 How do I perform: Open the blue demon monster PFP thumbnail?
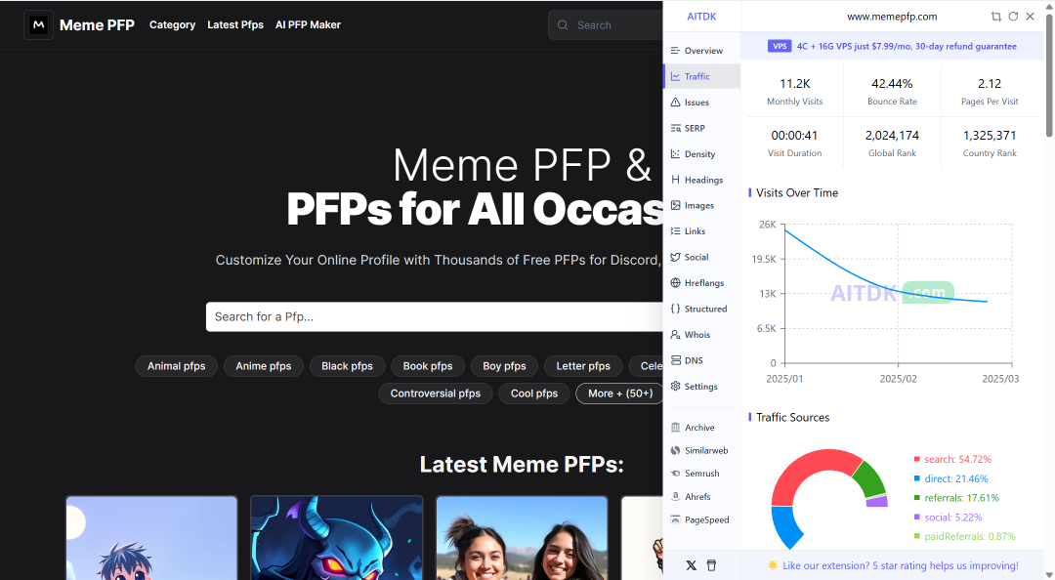click(336, 538)
